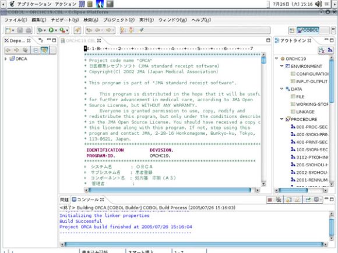Open the 編集(E) menu

(x=39, y=20)
